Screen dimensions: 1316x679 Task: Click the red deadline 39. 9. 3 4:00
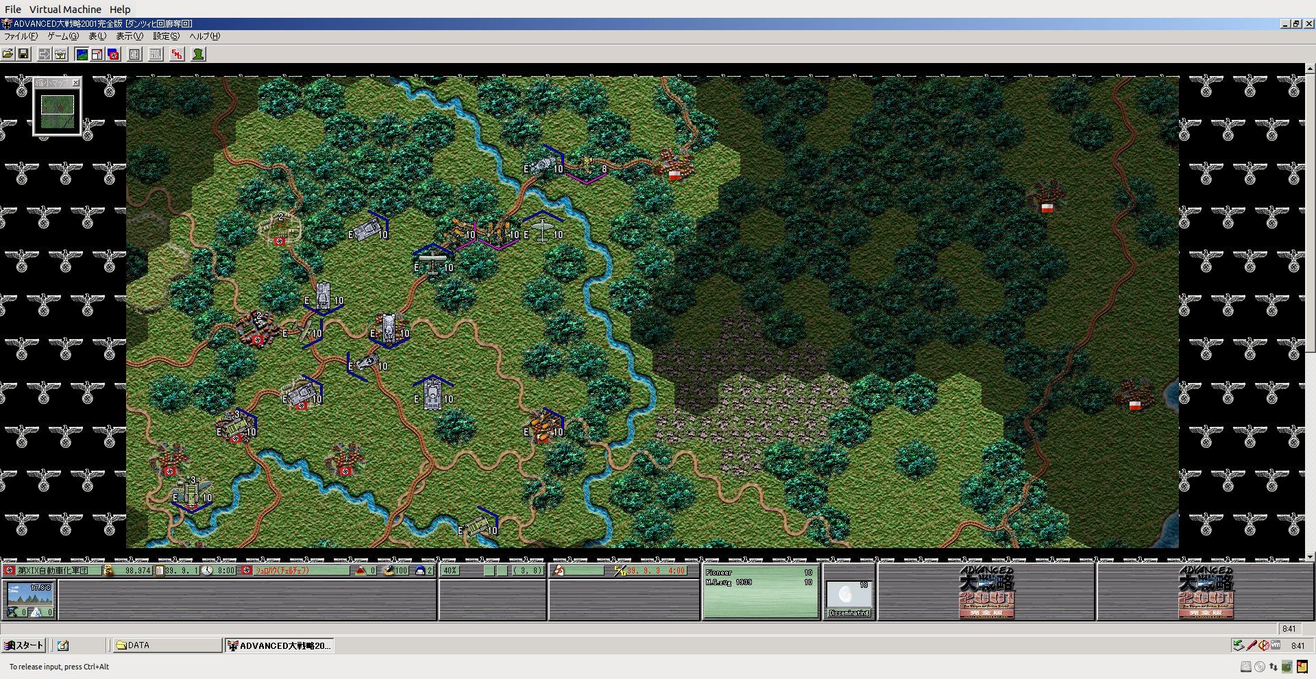[x=657, y=570]
